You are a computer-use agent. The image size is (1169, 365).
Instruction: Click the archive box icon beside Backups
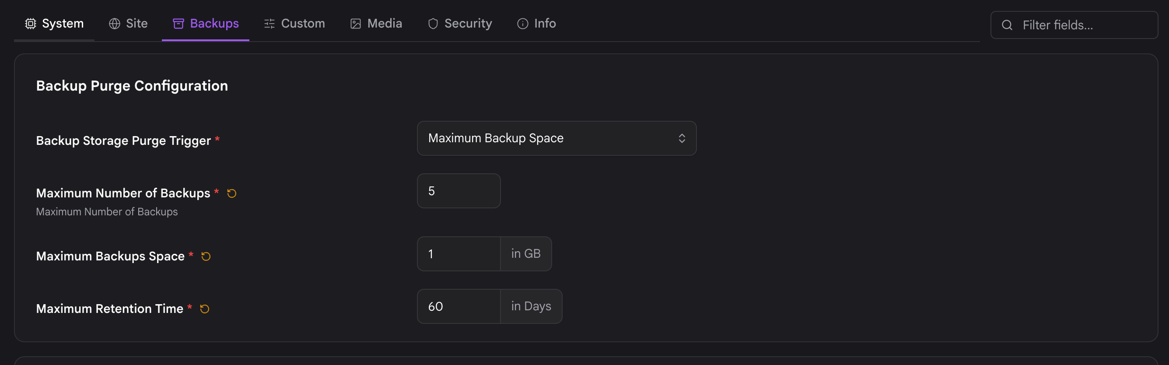[178, 24]
